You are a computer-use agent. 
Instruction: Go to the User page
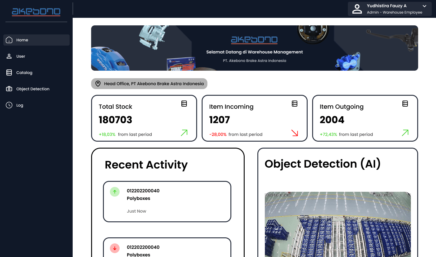(x=21, y=56)
